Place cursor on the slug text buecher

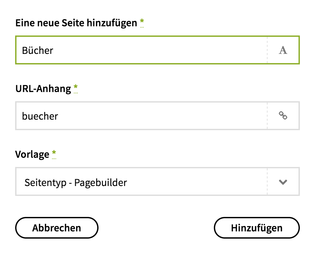click(40, 116)
